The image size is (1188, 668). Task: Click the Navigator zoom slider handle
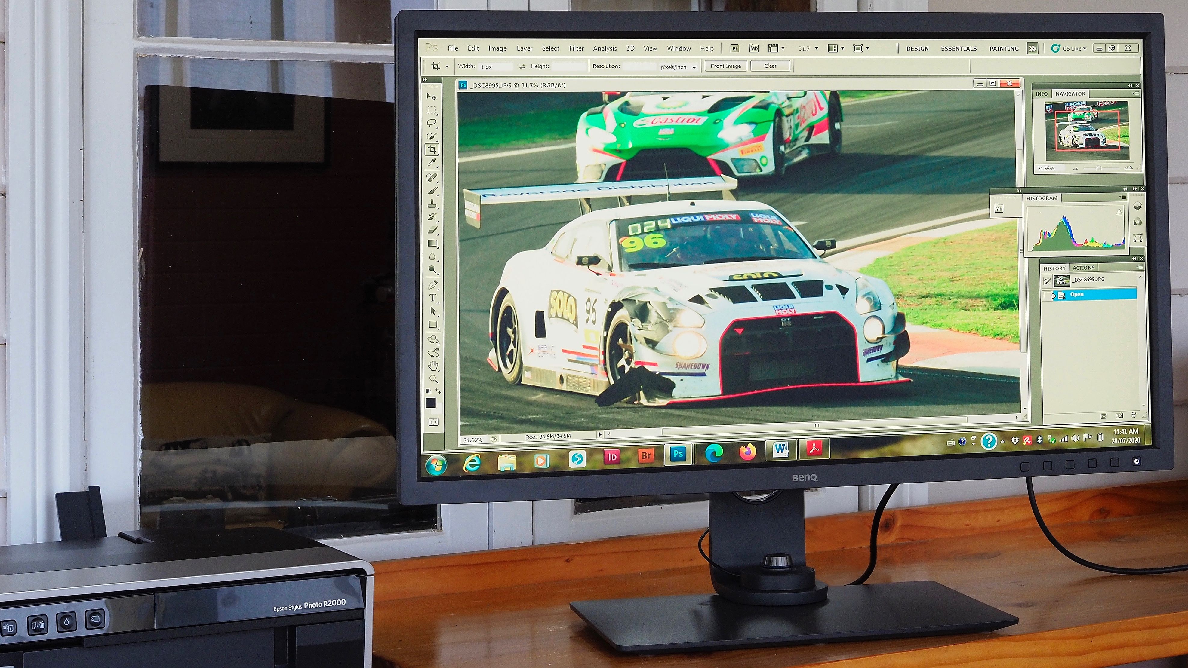pyautogui.click(x=1099, y=168)
